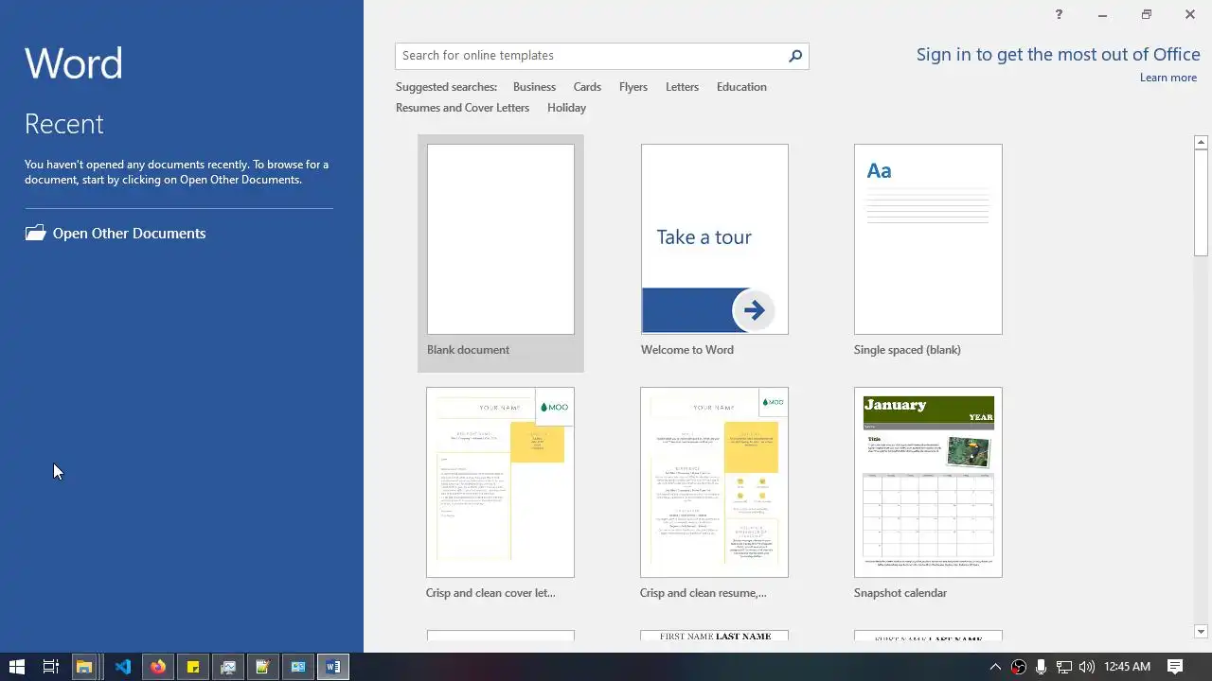Click the OBS recording icon in the system tray
Viewport: 1212px width, 681px height.
point(1019,667)
